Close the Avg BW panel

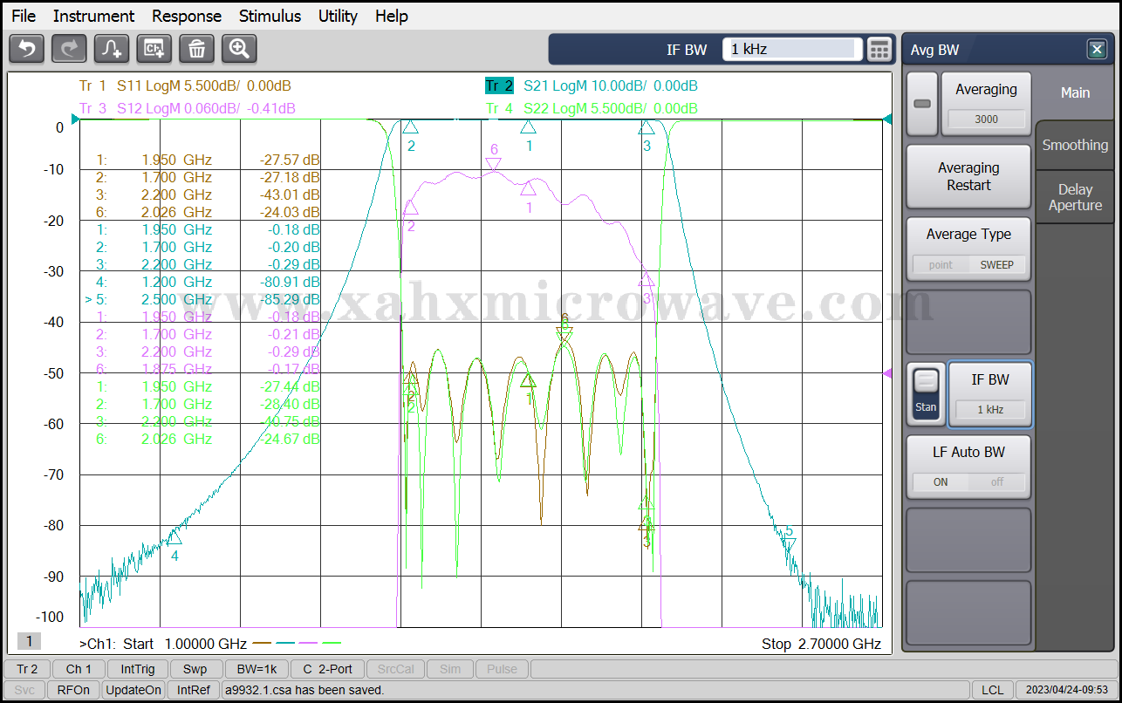coord(1097,50)
